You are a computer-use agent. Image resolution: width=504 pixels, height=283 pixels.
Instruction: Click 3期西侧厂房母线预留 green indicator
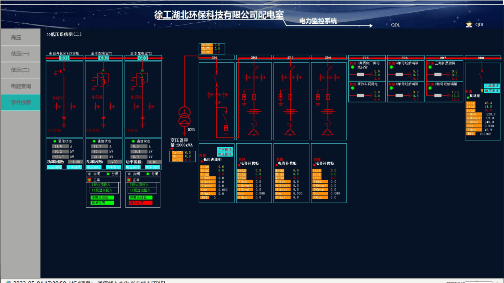352,67
